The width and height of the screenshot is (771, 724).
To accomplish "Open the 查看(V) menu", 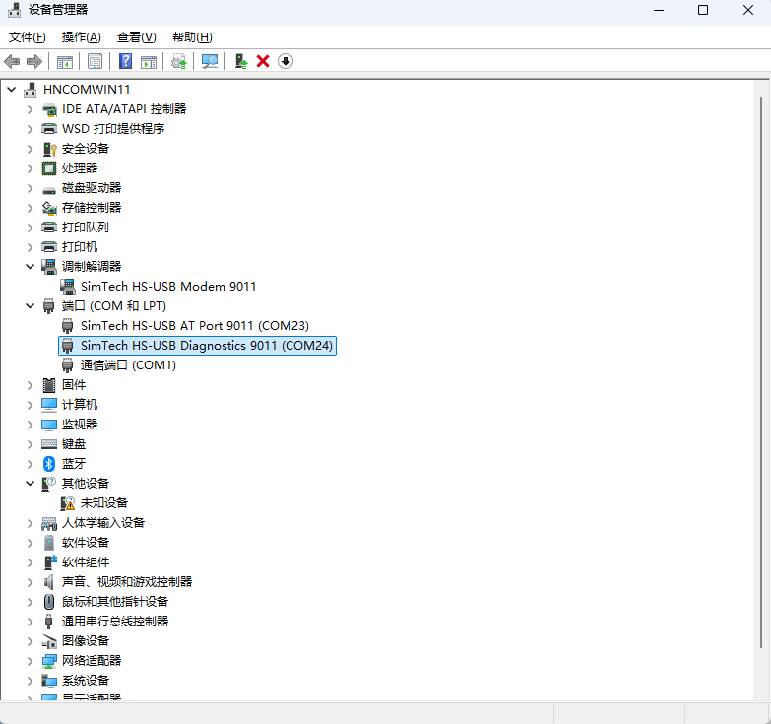I will click(x=136, y=37).
